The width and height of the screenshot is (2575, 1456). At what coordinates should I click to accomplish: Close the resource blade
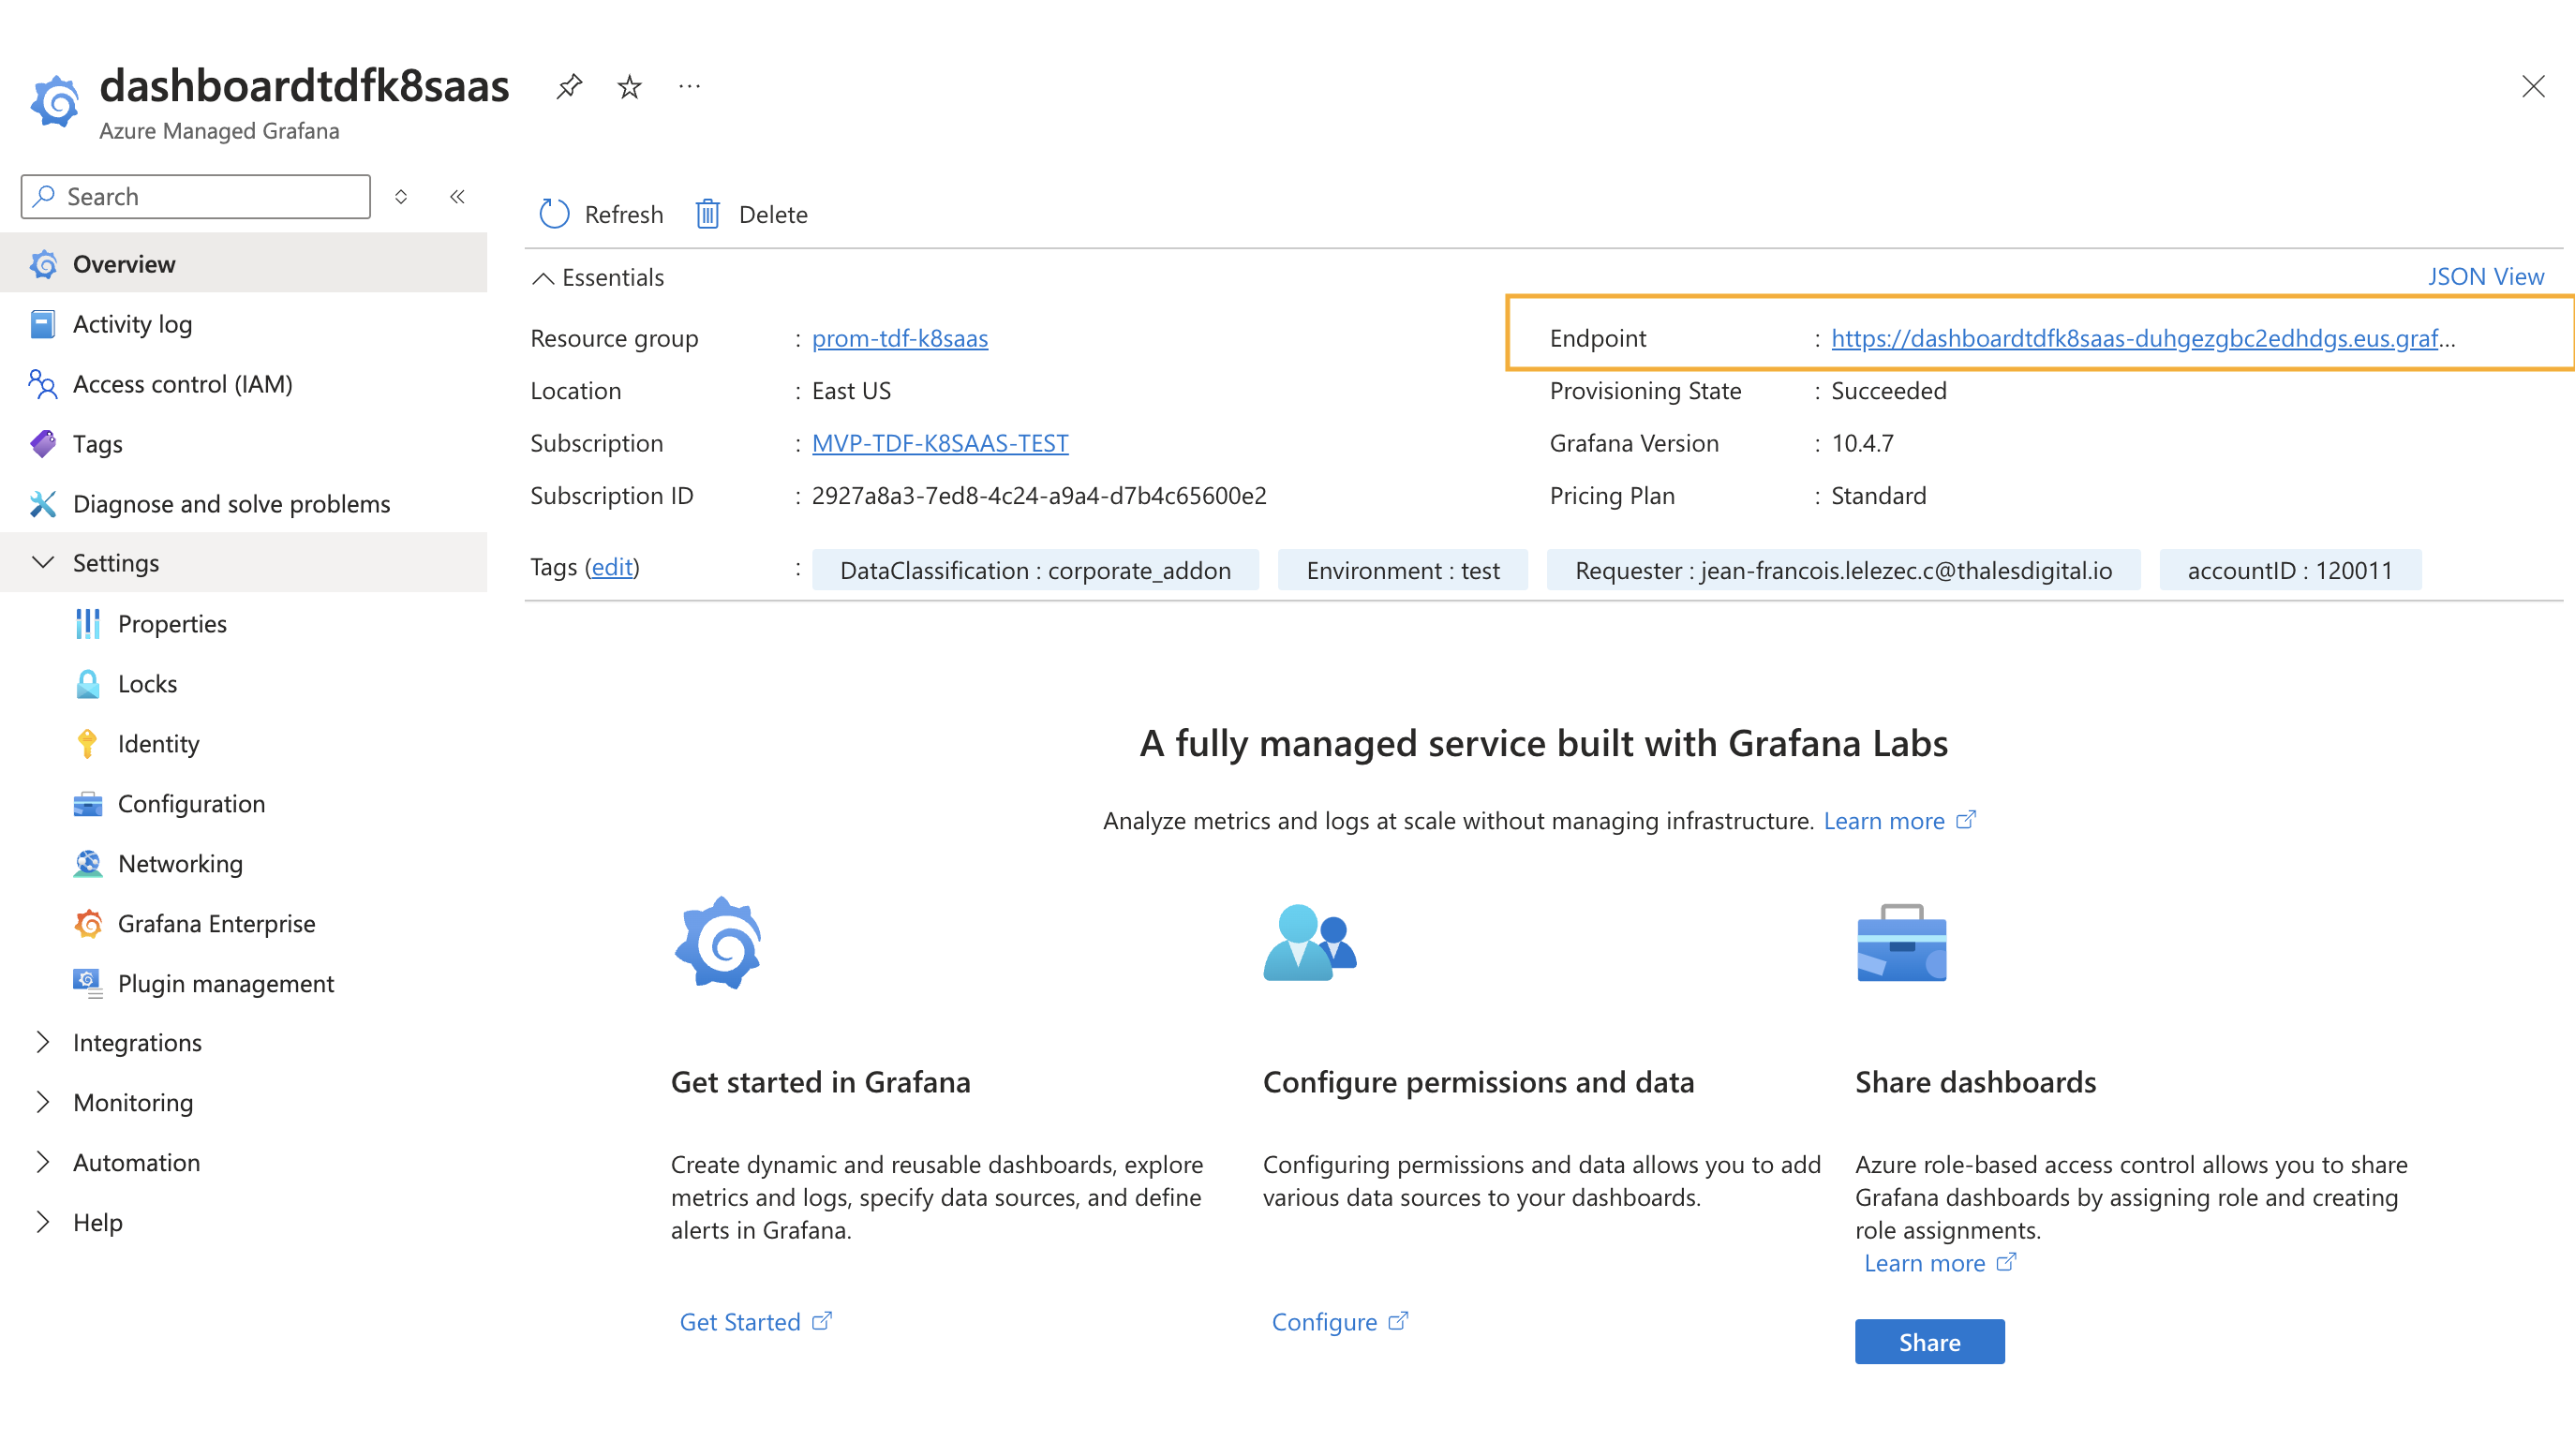pos(2533,87)
